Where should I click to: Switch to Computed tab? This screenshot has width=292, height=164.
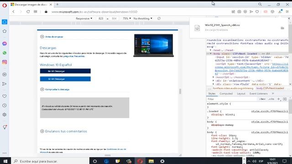(226, 93)
